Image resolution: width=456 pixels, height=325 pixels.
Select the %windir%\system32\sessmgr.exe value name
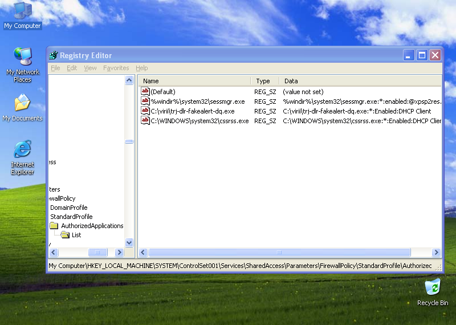point(198,101)
